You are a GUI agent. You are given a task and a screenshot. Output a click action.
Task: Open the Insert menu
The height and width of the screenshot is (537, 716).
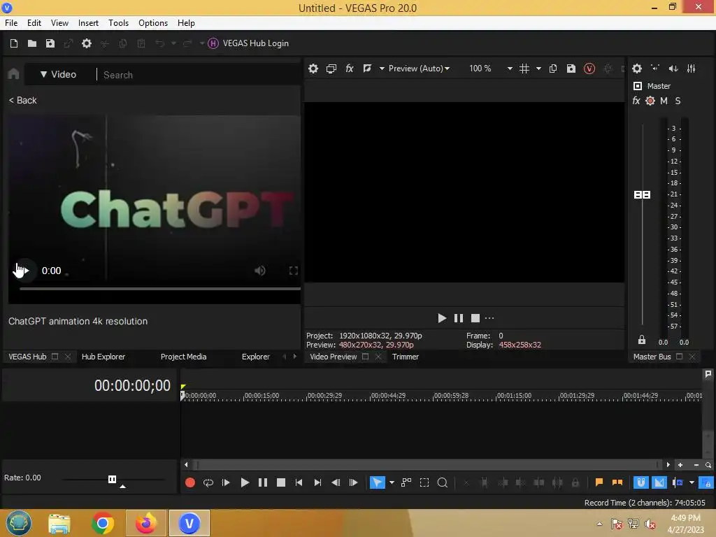click(x=88, y=23)
